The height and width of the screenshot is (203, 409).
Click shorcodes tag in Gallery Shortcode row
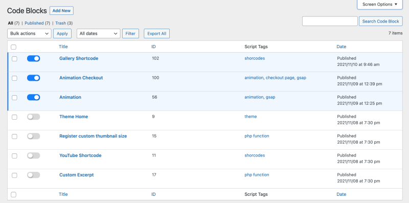click(255, 58)
